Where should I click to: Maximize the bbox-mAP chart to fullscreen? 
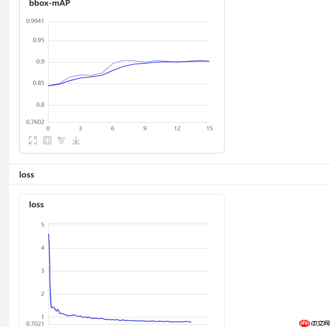click(x=33, y=140)
